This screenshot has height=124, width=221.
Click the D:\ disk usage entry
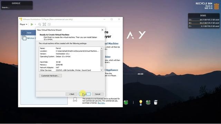point(204,23)
